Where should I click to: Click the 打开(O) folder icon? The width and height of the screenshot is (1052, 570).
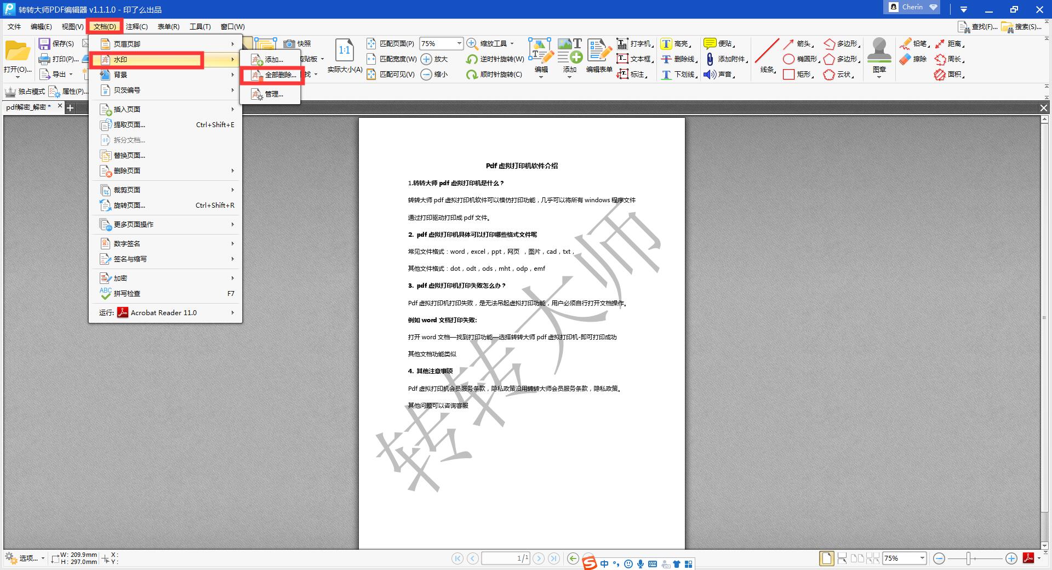pyautogui.click(x=18, y=52)
